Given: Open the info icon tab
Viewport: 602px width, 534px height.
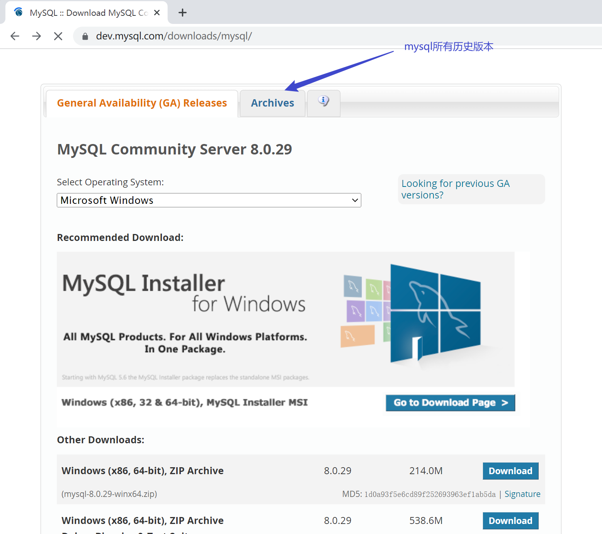Looking at the screenshot, I should pyautogui.click(x=323, y=103).
